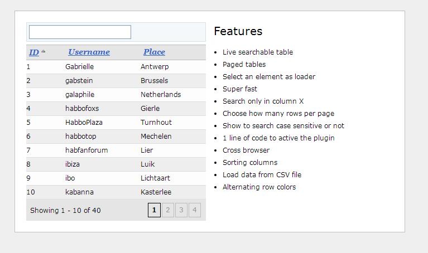Click the ascending sort arrow beside ID
This screenshot has height=253, width=428.
point(44,52)
